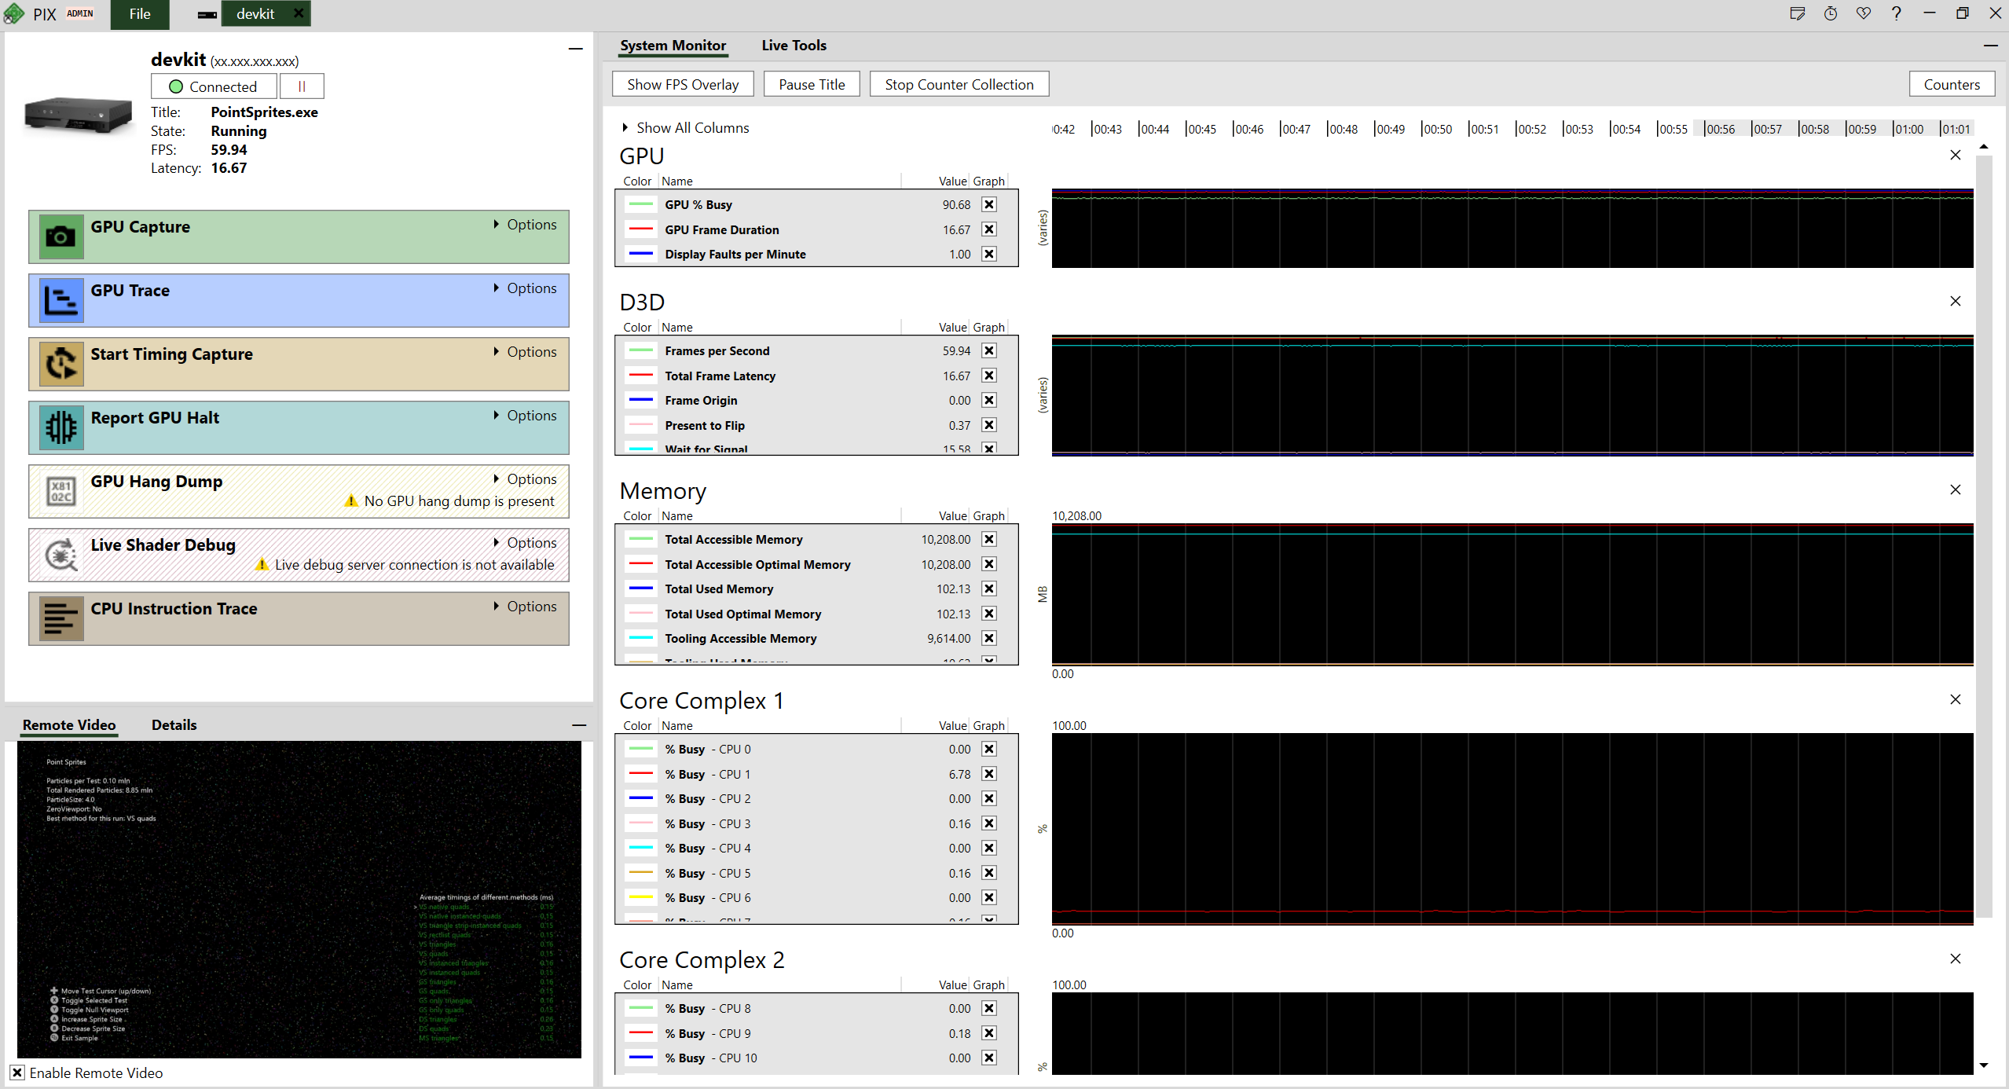Click Show FPS Overlay button

(x=683, y=84)
